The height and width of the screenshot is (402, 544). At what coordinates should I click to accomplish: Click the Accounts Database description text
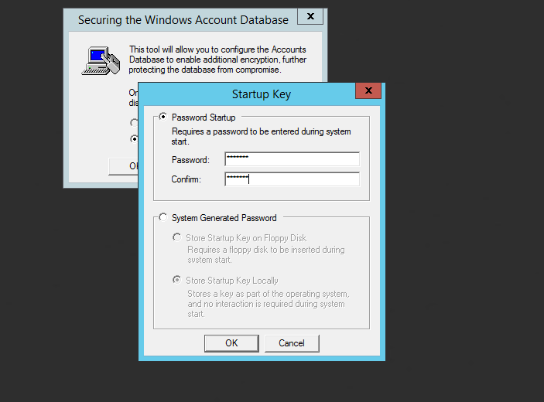217,60
